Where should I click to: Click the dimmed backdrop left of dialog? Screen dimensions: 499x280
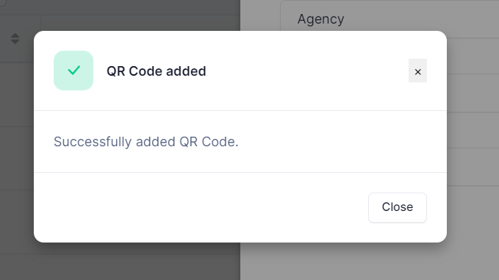(17, 159)
